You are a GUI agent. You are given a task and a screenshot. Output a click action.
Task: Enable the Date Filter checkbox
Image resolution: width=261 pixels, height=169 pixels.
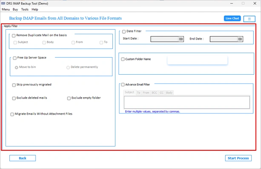(x=124, y=31)
